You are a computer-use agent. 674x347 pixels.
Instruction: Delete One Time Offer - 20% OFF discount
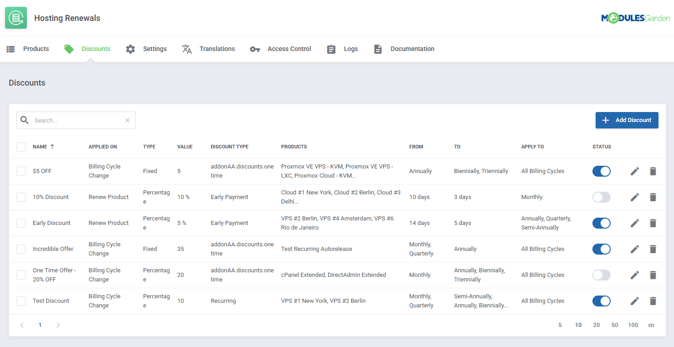point(653,275)
